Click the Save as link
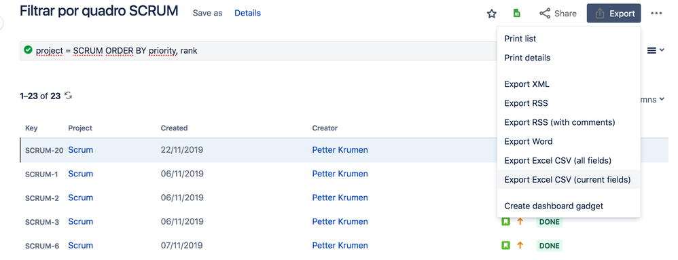 coord(208,13)
